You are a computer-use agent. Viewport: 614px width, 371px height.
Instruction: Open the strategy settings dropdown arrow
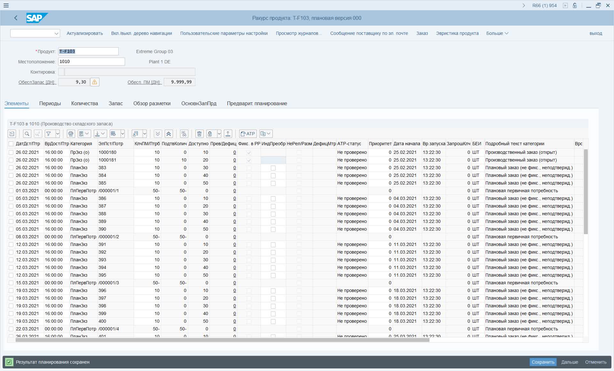pos(145,134)
